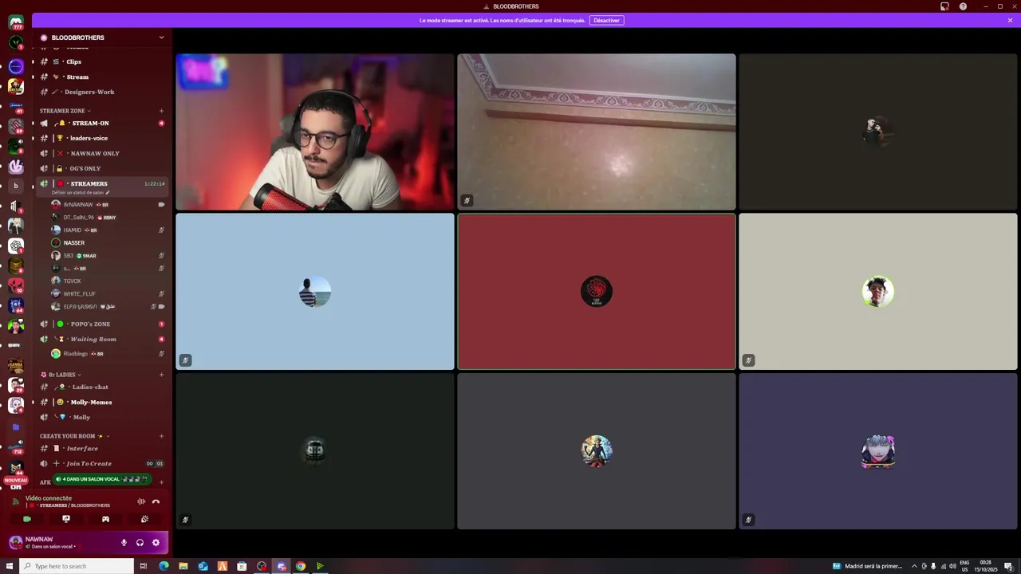Screen dimensions: 1021x574
Task: Collapse the STREAMER ZONE category
Action: [65, 111]
